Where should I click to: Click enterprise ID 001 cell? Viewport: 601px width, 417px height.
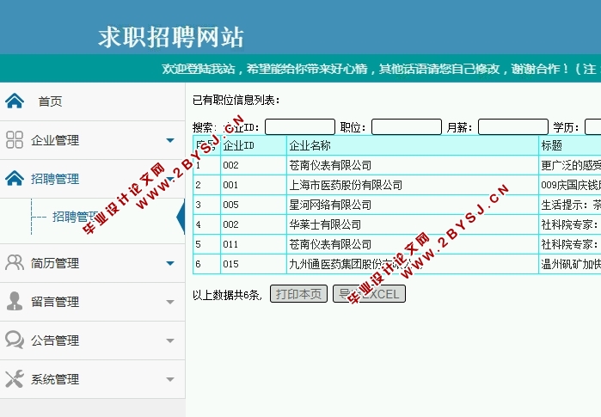(254, 185)
